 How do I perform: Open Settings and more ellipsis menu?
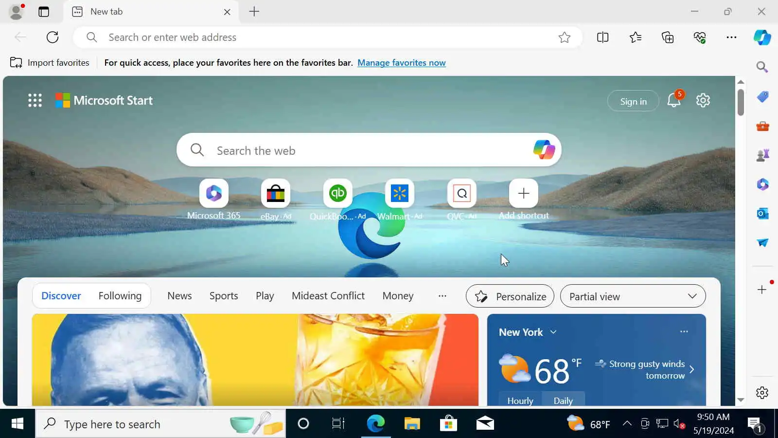[x=731, y=37]
